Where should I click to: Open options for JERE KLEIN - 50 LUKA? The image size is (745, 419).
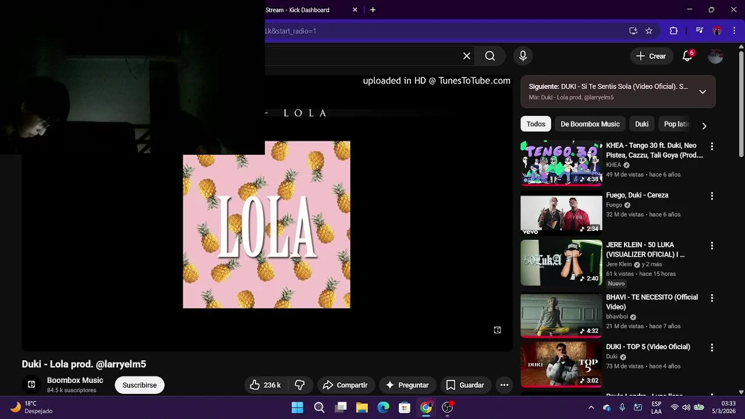[x=711, y=246]
